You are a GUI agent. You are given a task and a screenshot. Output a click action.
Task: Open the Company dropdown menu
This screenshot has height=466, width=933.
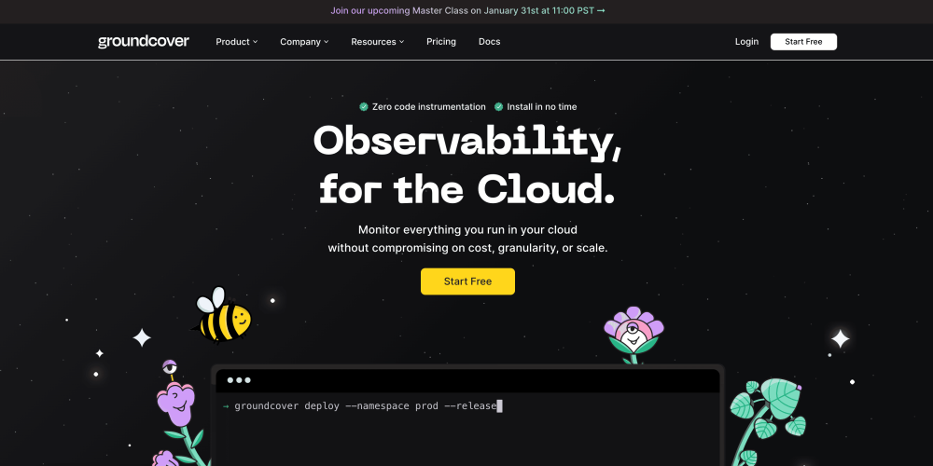click(304, 42)
